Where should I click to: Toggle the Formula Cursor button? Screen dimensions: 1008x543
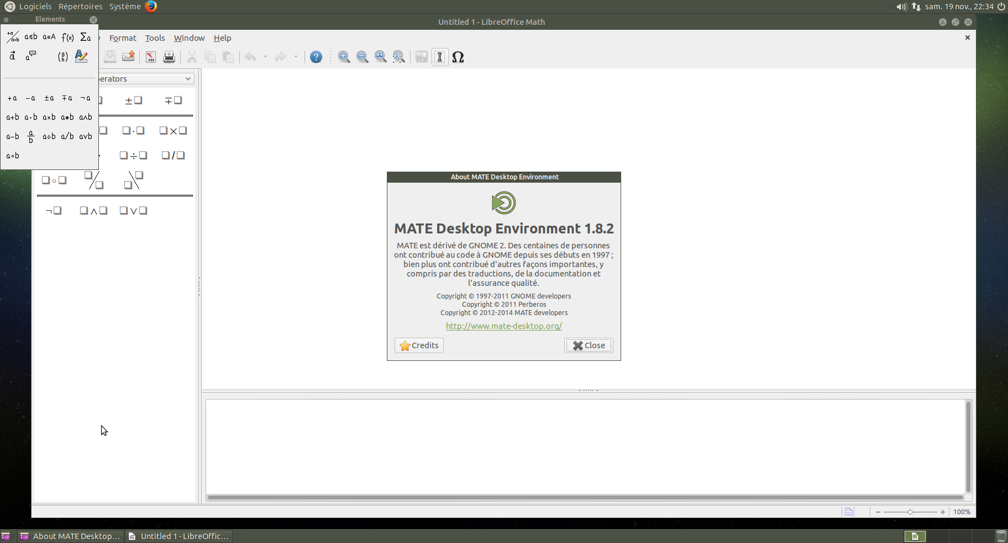(x=440, y=57)
